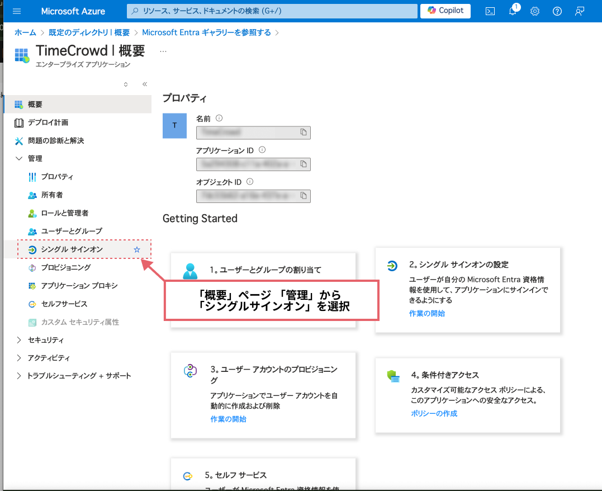Open ユーザーとグループ in the sidebar
Image resolution: width=602 pixels, height=491 pixels.
[72, 231]
